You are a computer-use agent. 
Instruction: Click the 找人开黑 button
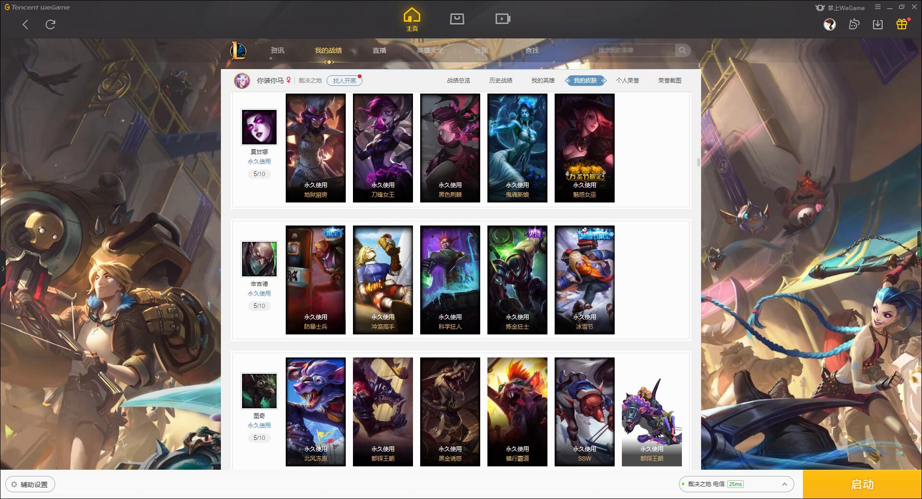(x=344, y=81)
